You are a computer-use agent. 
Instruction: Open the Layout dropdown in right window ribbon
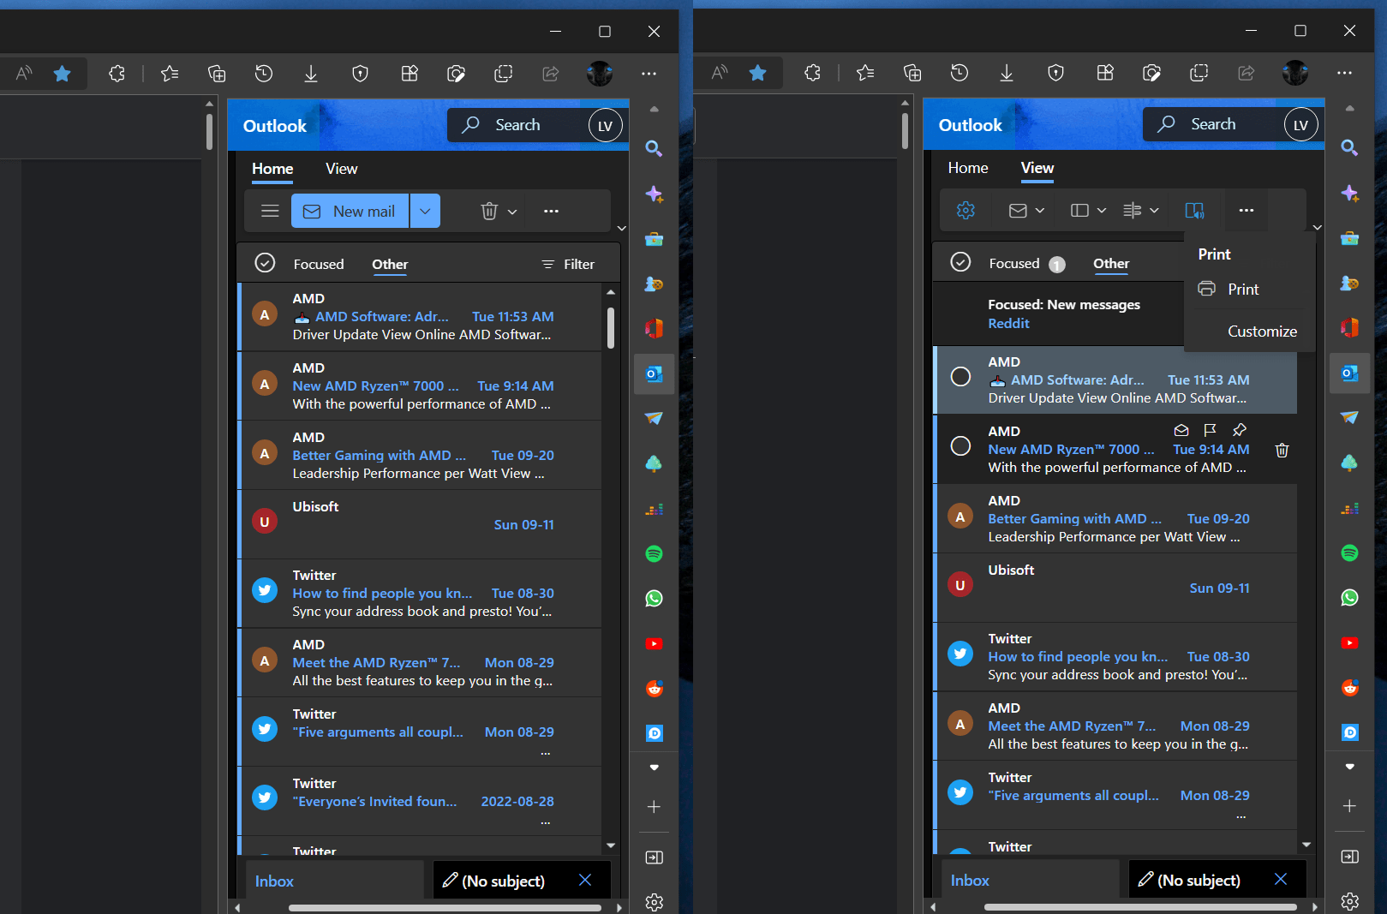pyautogui.click(x=1088, y=211)
